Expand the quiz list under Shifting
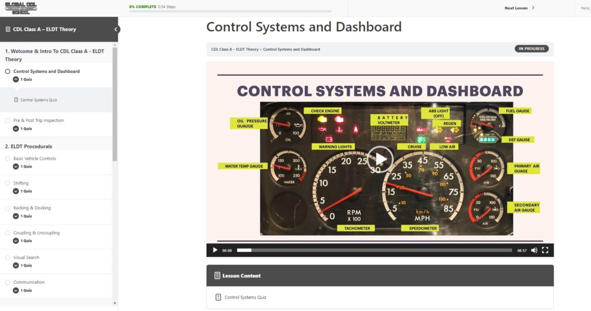 [16, 191]
